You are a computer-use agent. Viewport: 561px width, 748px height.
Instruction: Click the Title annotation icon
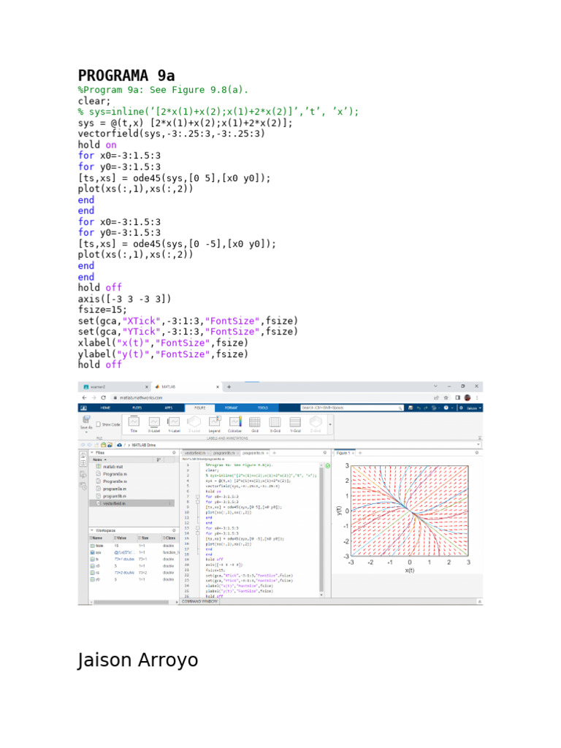134,423
